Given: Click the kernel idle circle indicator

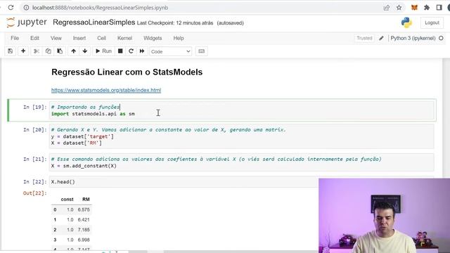Looking at the screenshot, I should tap(441, 38).
